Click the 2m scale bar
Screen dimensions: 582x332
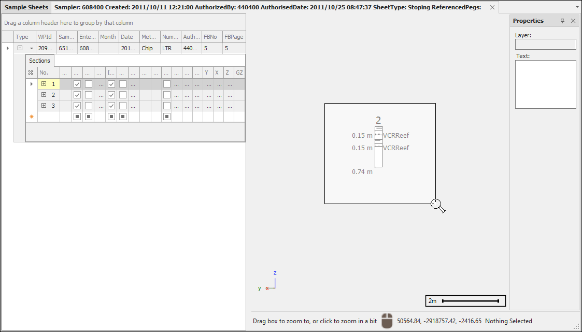pos(465,301)
